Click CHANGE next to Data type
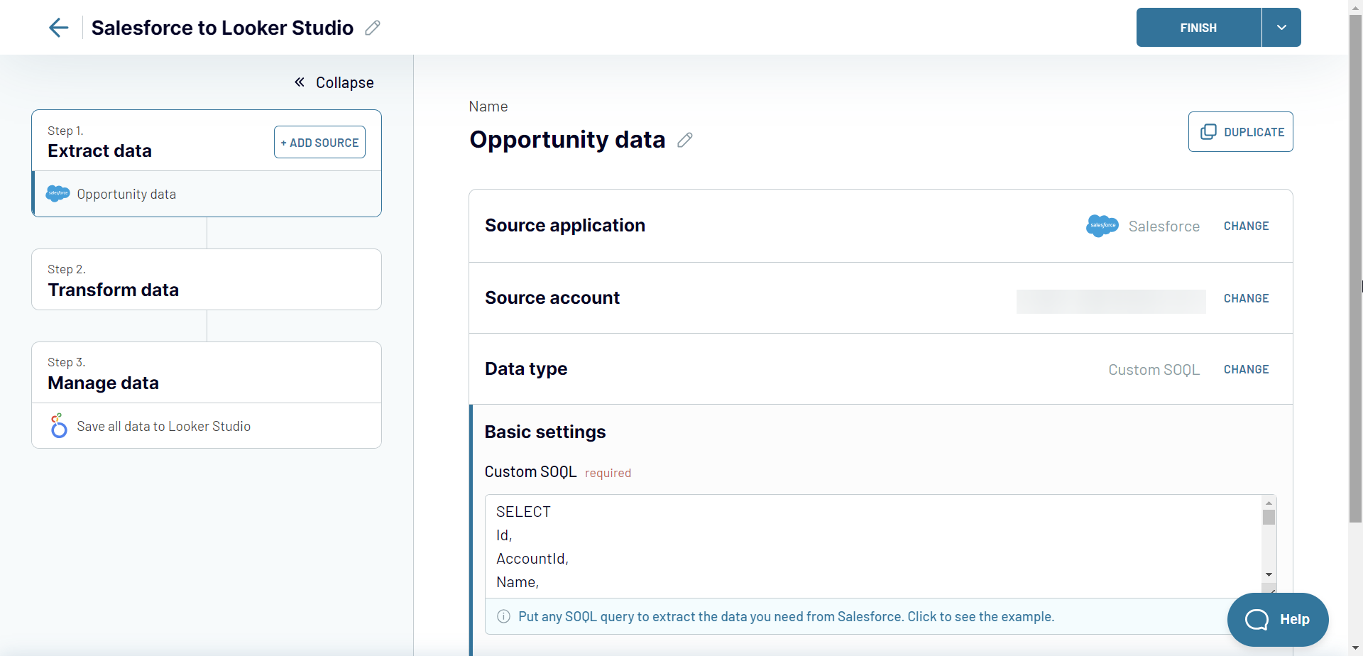Viewport: 1363px width, 656px height. [x=1247, y=369]
